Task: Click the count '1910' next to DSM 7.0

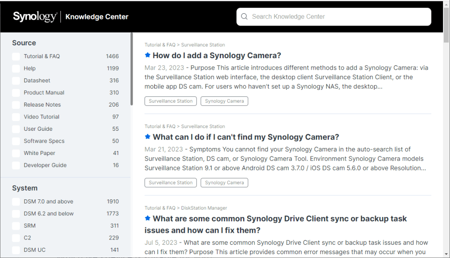Action: point(113,202)
